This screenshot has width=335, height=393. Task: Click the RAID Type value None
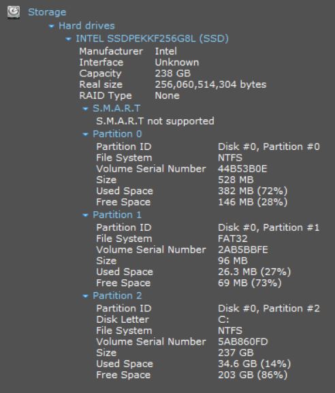coord(167,95)
